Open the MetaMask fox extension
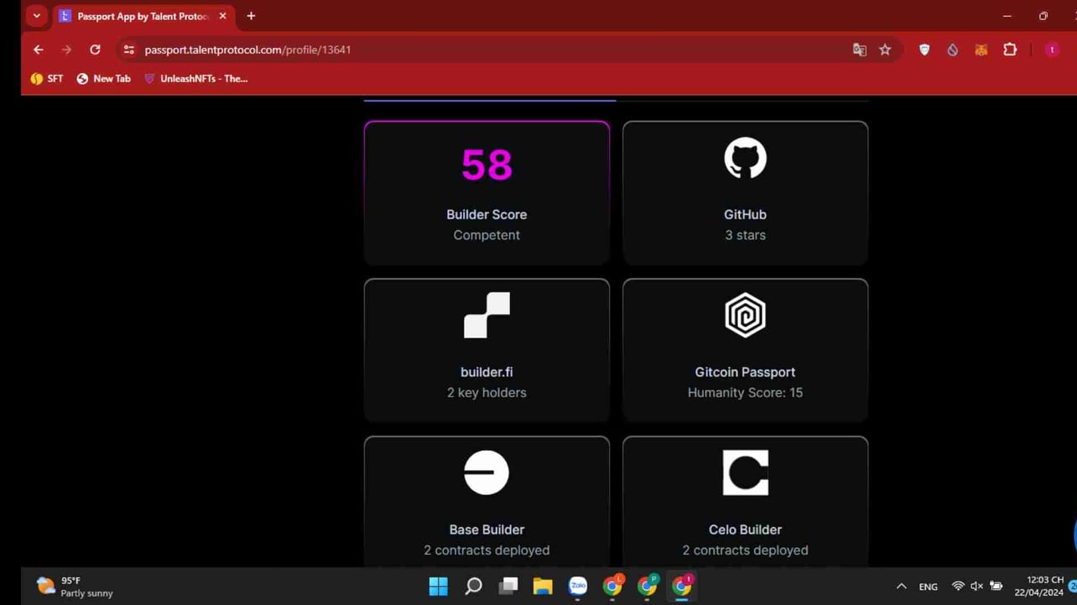Screen dimensions: 1077x605 click(981, 50)
